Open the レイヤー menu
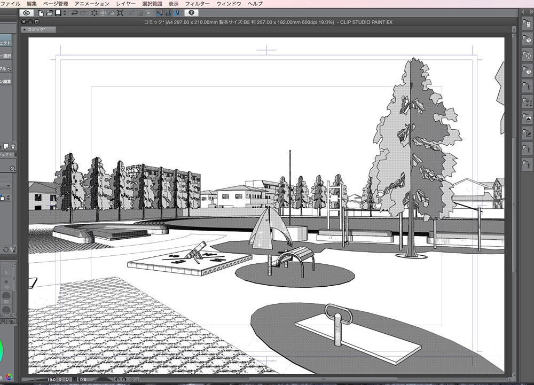This screenshot has height=385, width=534. [x=125, y=3]
